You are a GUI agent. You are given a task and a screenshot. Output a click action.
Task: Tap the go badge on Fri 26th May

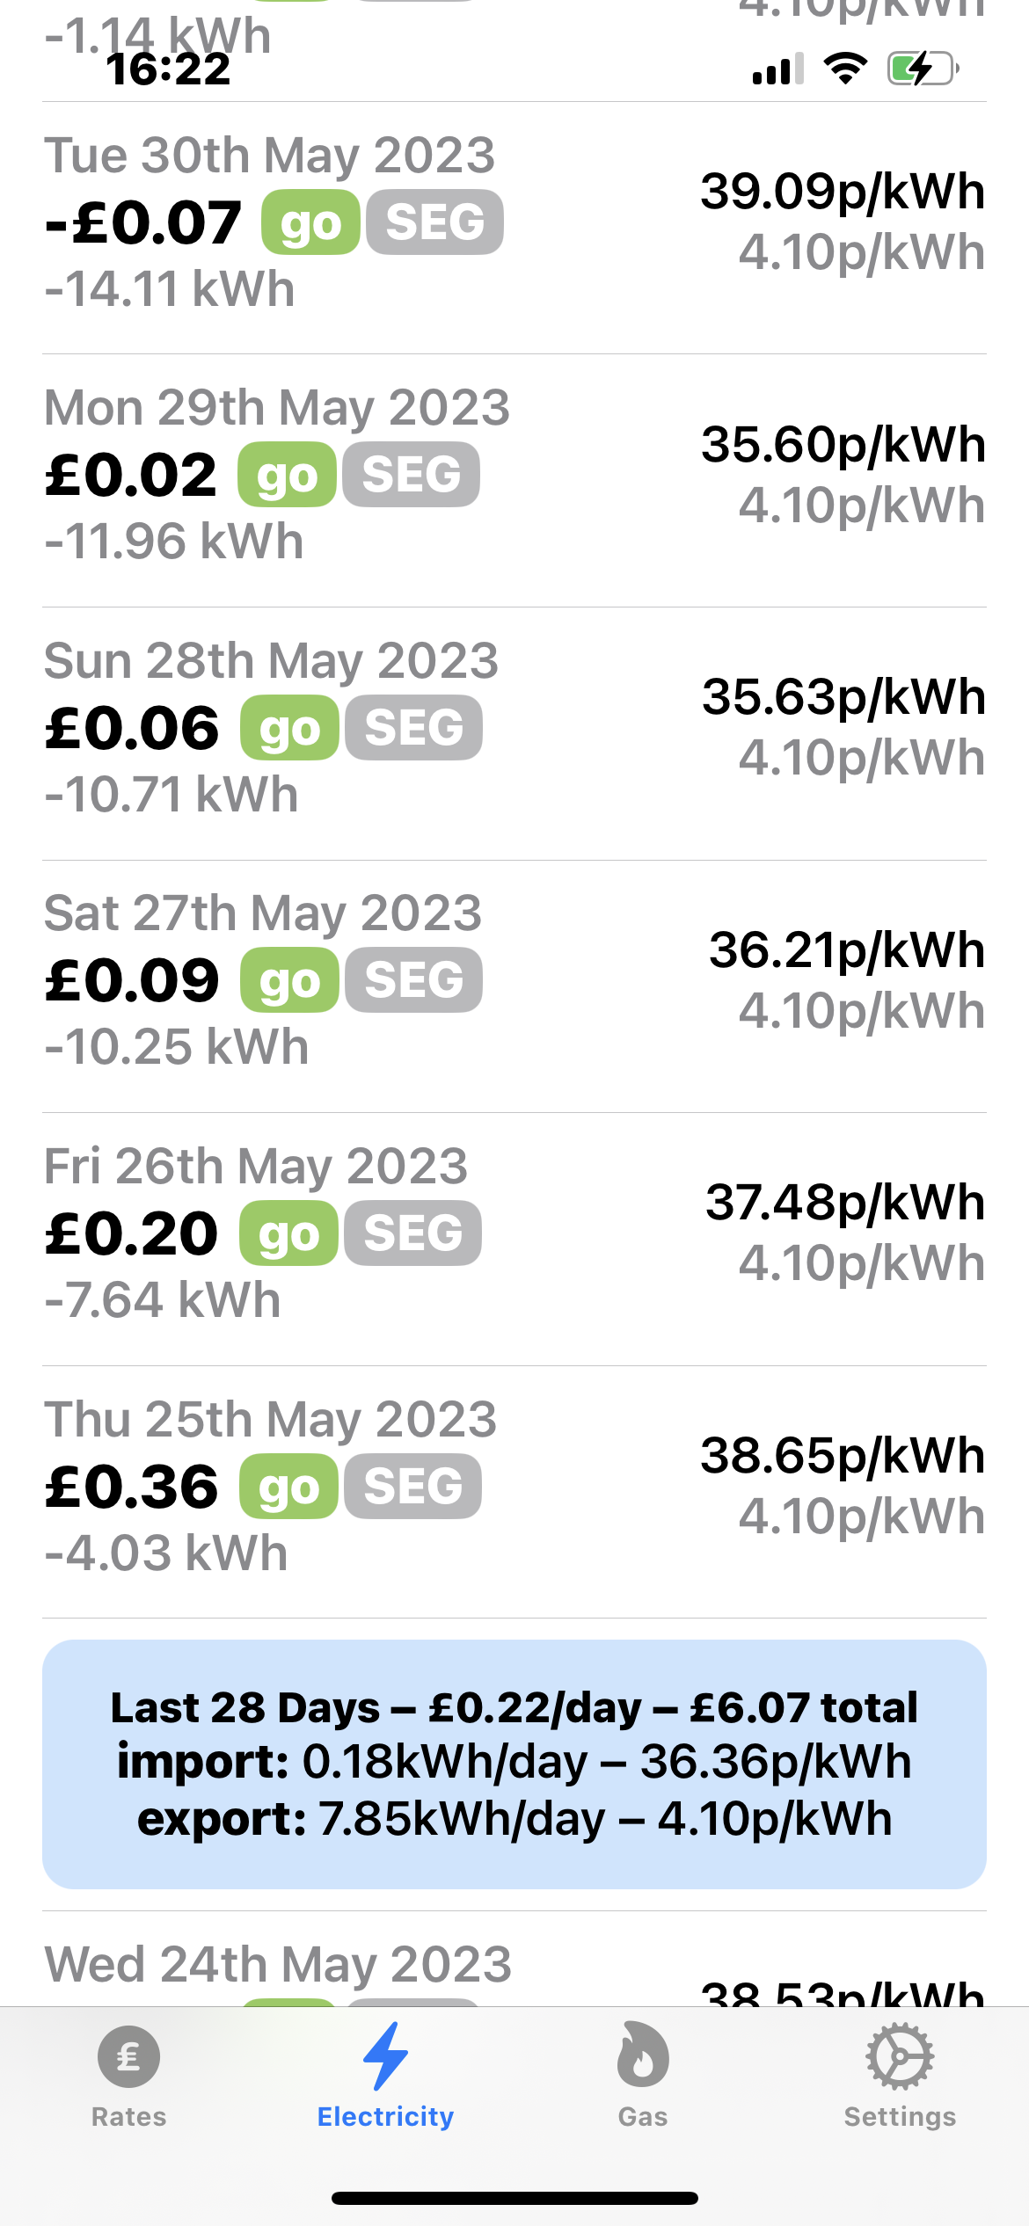[x=288, y=1233]
